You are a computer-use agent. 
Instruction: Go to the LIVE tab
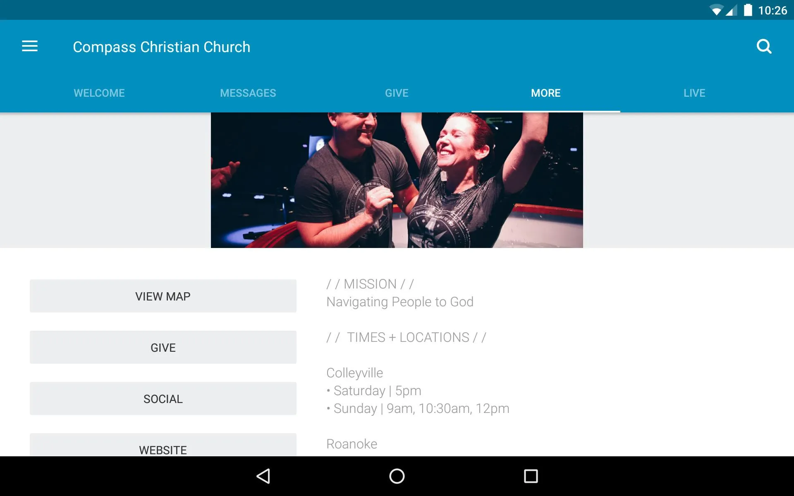(695, 93)
